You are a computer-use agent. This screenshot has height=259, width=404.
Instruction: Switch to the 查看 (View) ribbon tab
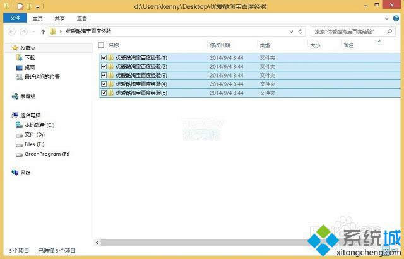click(x=82, y=19)
